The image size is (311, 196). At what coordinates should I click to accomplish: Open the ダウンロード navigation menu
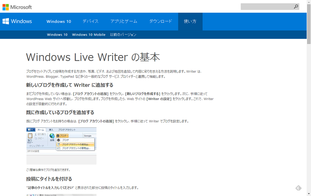[160, 21]
